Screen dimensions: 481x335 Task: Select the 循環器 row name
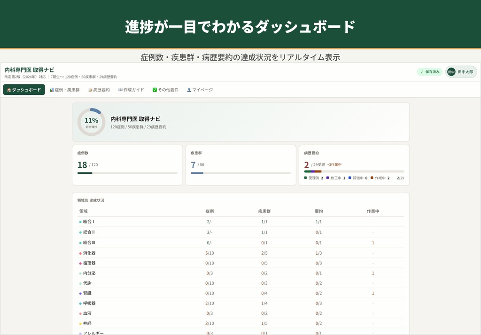(x=89, y=263)
